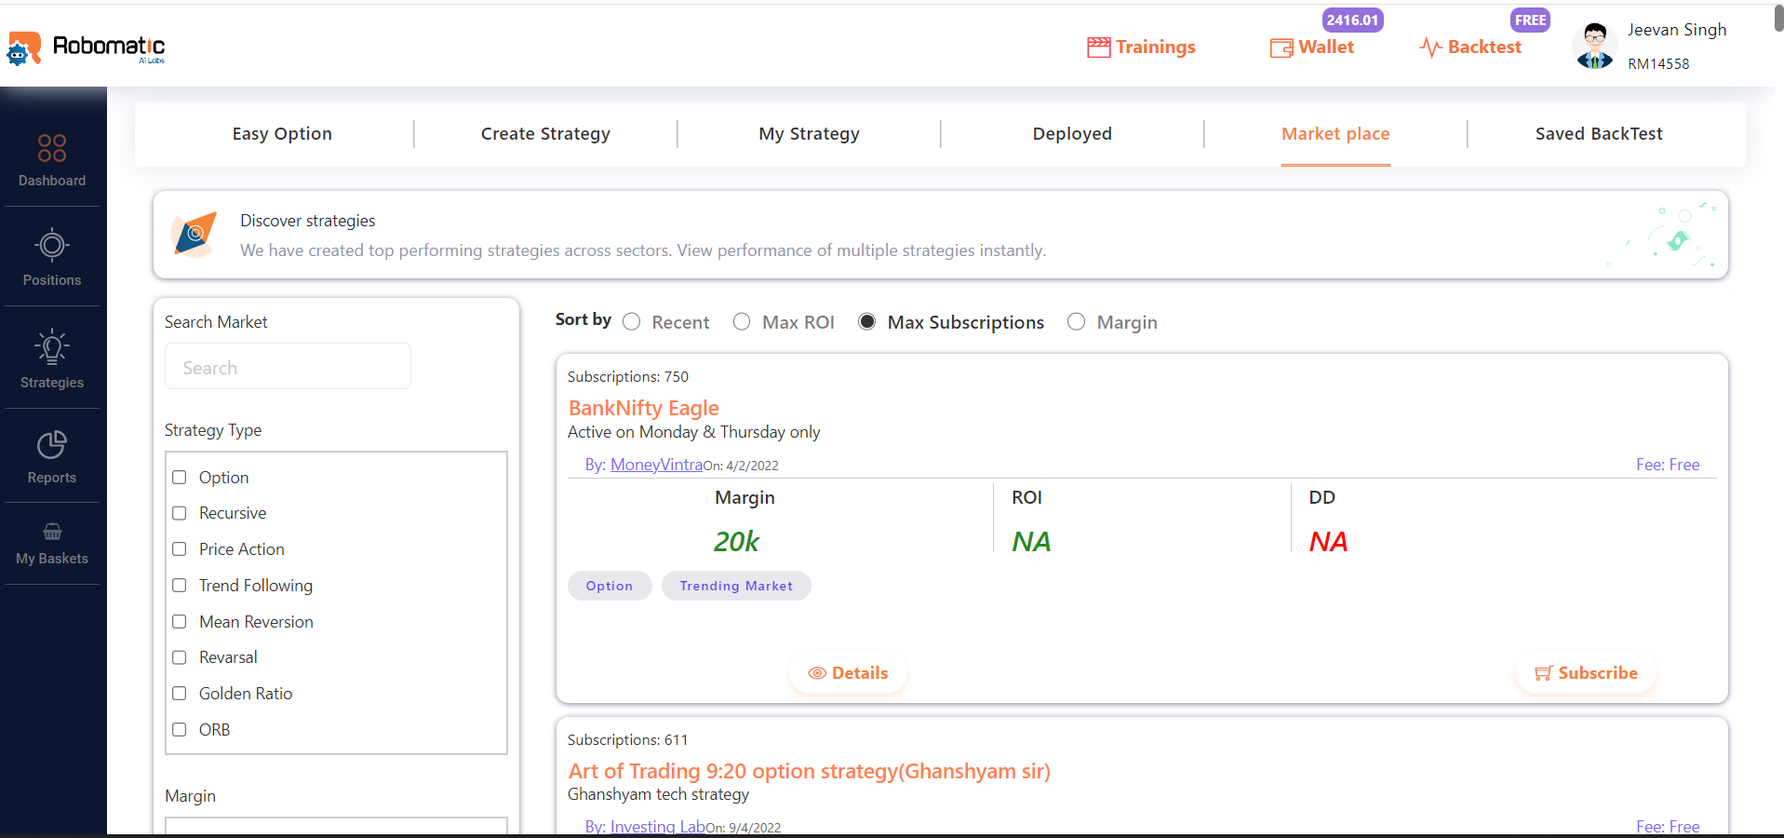1784x838 pixels.
Task: Click the cart icon on Subscribe
Action: 1544,673
